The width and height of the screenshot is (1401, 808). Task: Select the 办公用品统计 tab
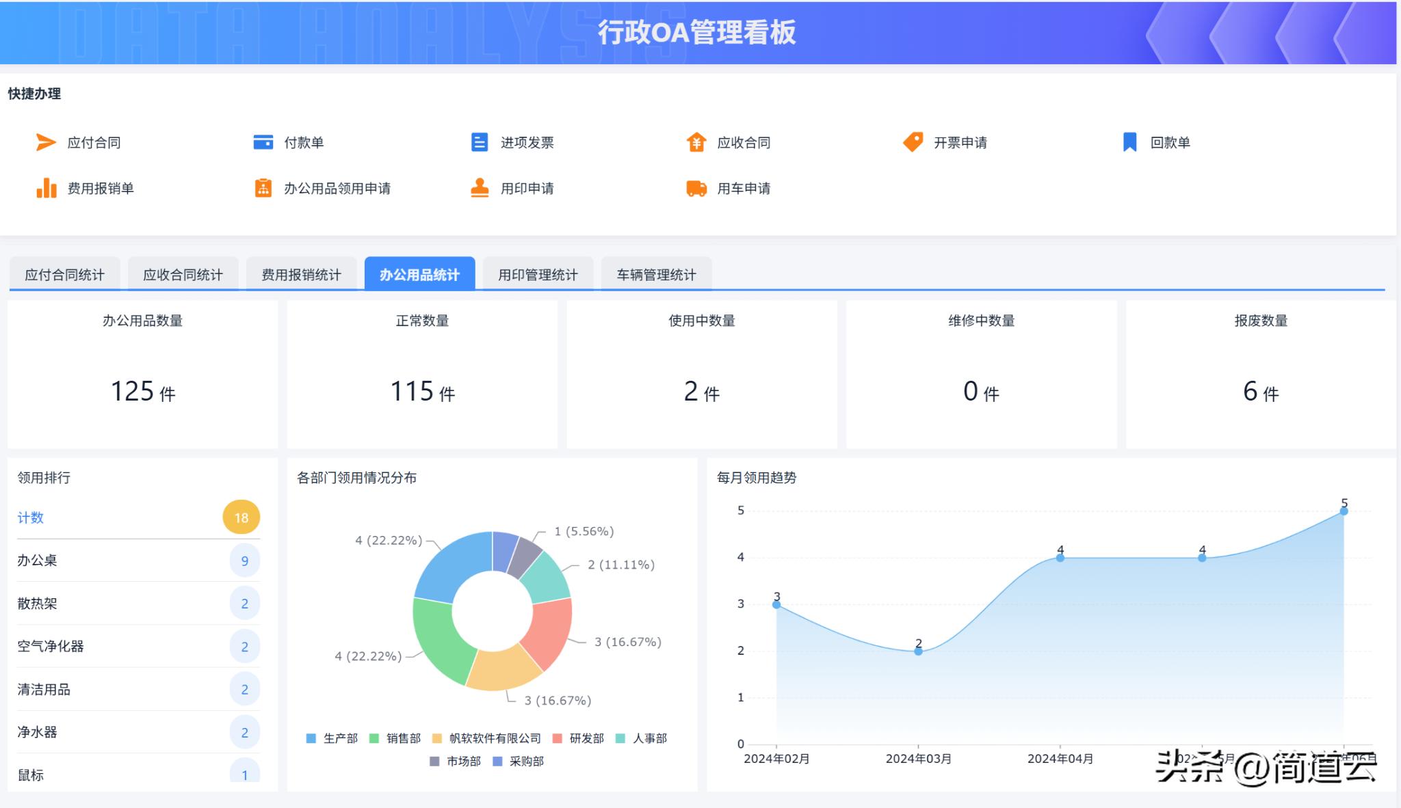(x=420, y=274)
